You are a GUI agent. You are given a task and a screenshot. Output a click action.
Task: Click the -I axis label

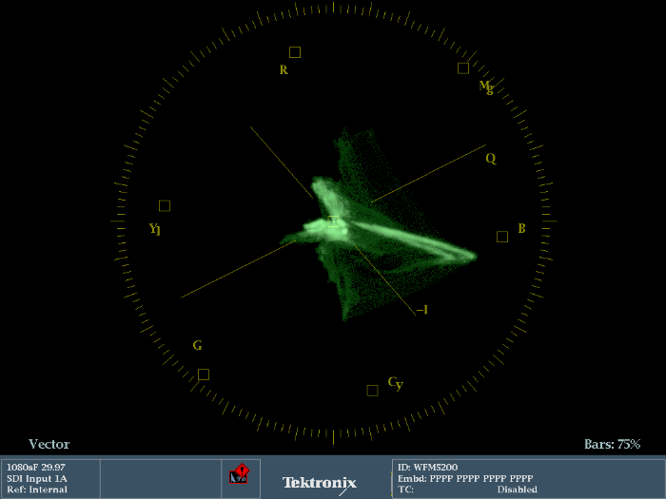[x=421, y=310]
